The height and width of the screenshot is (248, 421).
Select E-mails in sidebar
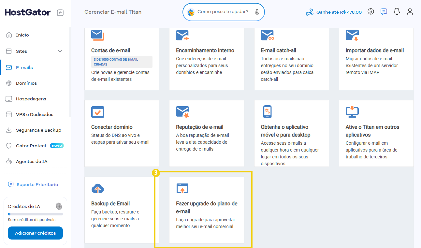[24, 67]
